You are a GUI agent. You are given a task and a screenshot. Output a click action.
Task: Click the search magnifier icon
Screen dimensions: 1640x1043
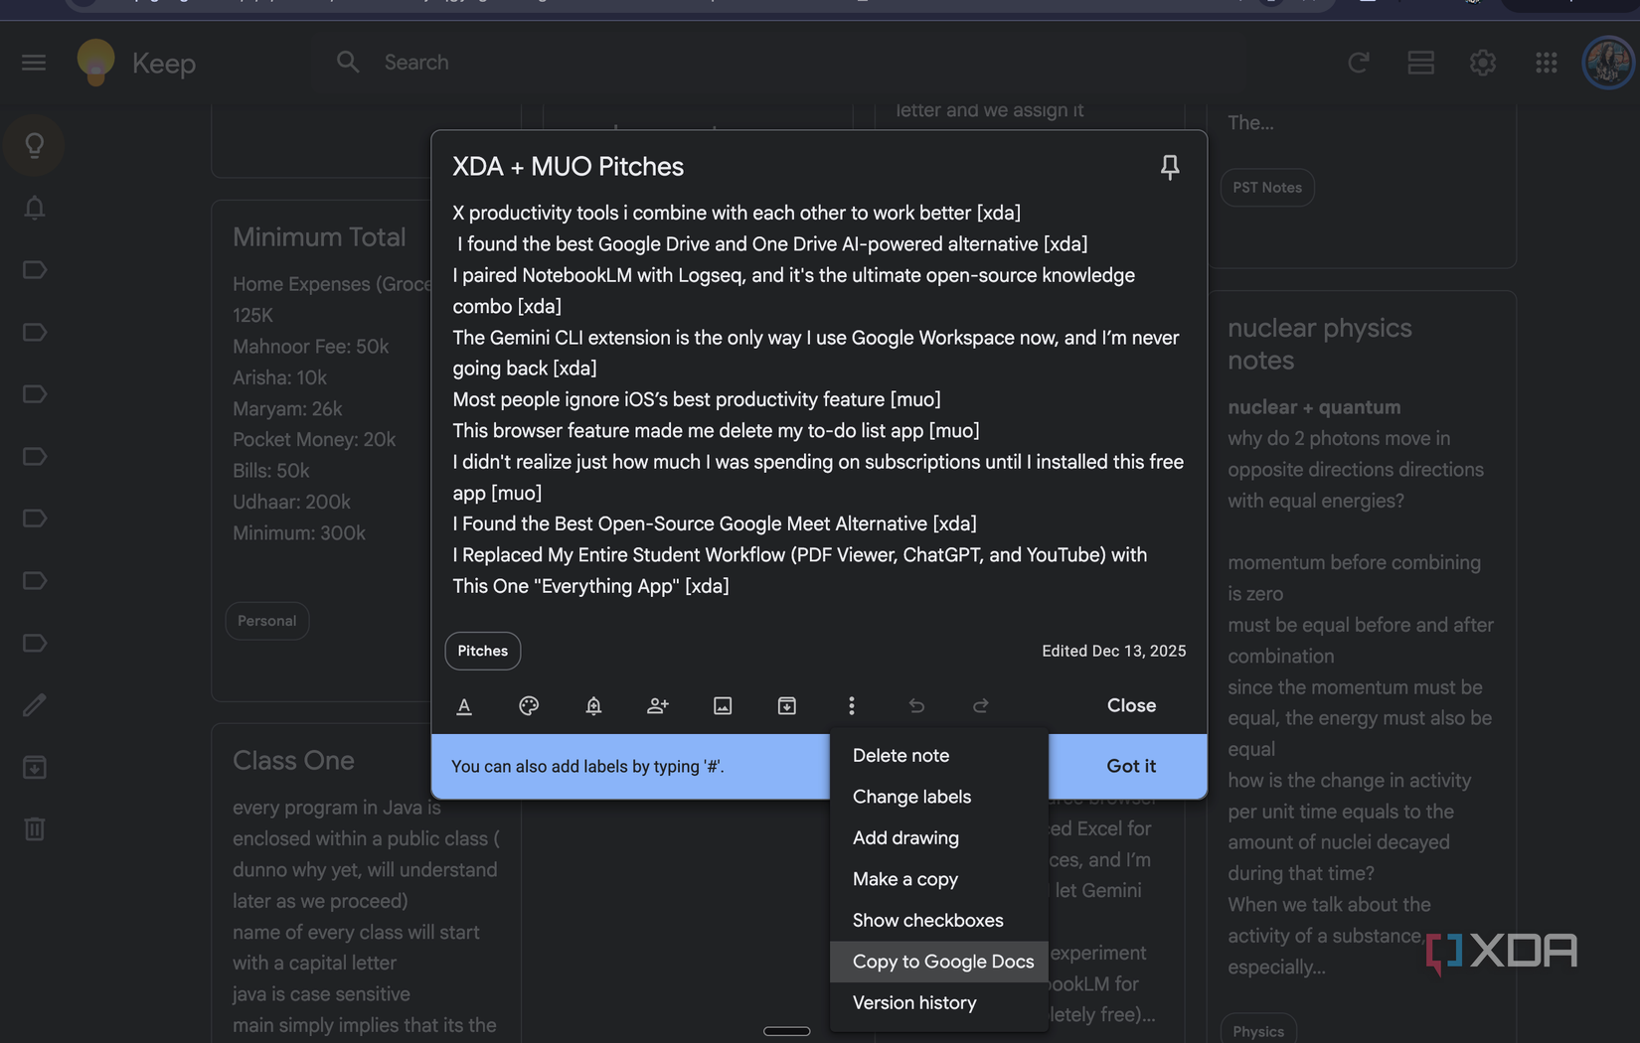[x=347, y=63]
